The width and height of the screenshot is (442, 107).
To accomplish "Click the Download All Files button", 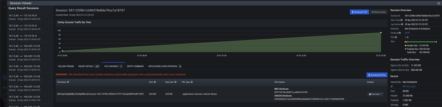I will pos(377,75).
